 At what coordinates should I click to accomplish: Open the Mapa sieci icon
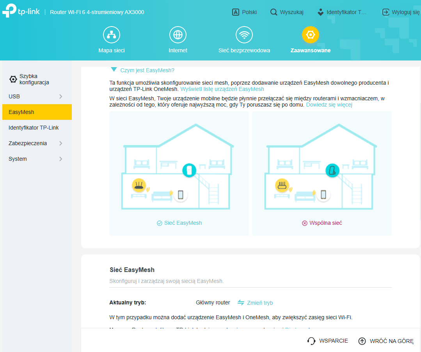(x=112, y=35)
